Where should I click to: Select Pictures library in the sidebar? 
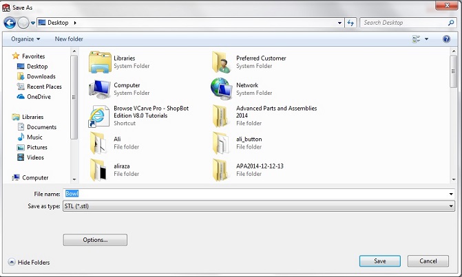tap(32, 147)
